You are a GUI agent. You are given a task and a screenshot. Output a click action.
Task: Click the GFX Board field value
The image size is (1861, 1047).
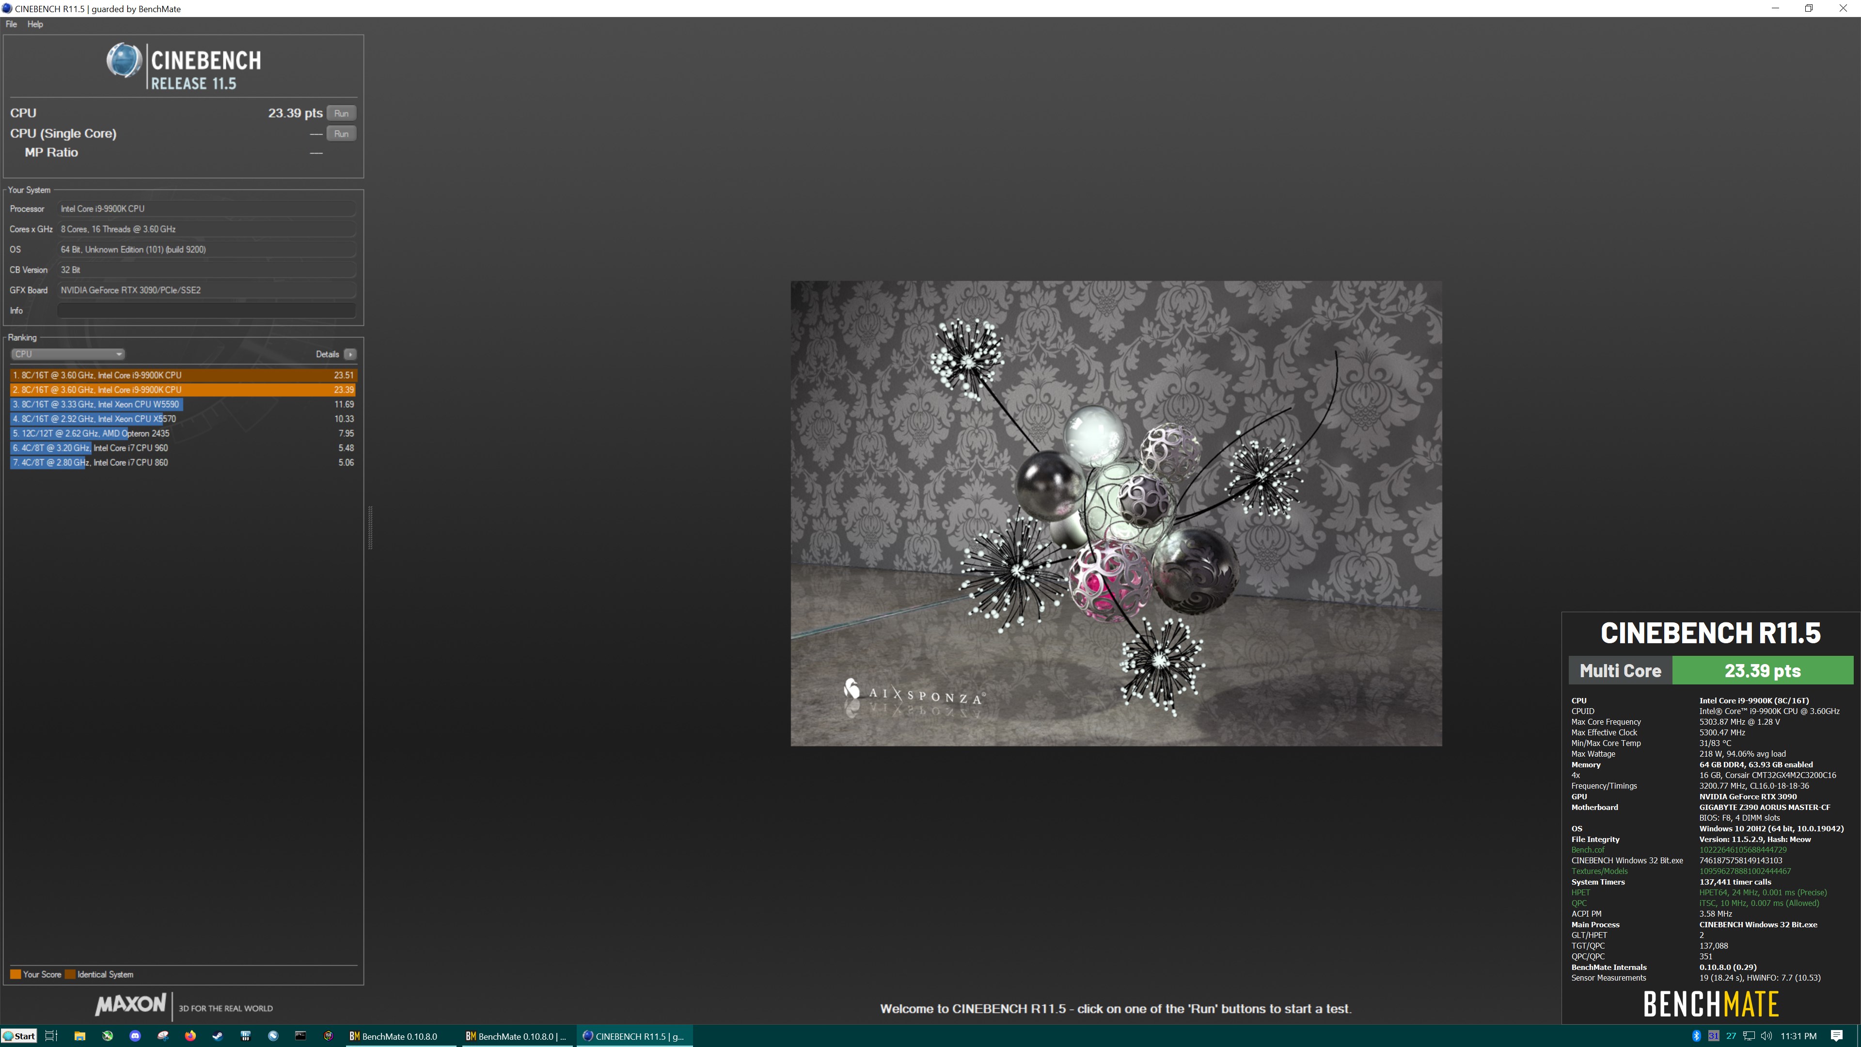tap(206, 290)
